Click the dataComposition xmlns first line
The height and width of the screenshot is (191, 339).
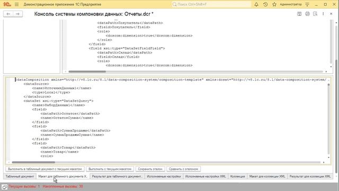(171, 80)
